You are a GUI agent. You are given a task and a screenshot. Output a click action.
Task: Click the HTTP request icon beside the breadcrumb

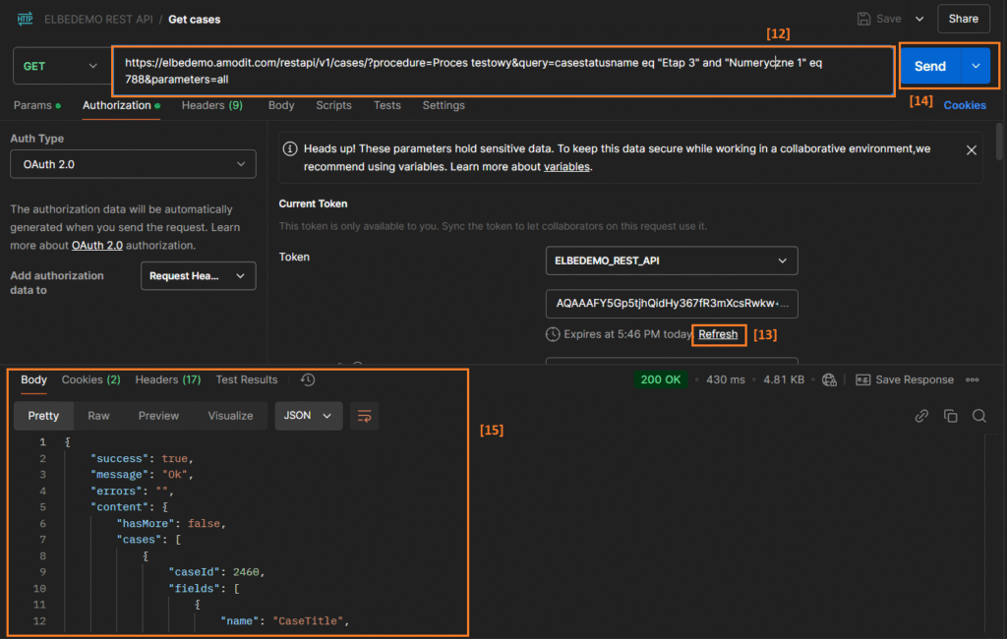[x=25, y=19]
